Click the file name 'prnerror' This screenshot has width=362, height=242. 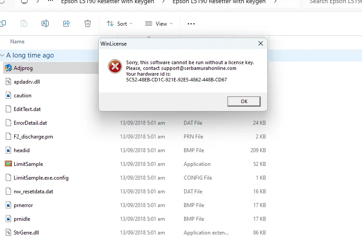point(23,205)
